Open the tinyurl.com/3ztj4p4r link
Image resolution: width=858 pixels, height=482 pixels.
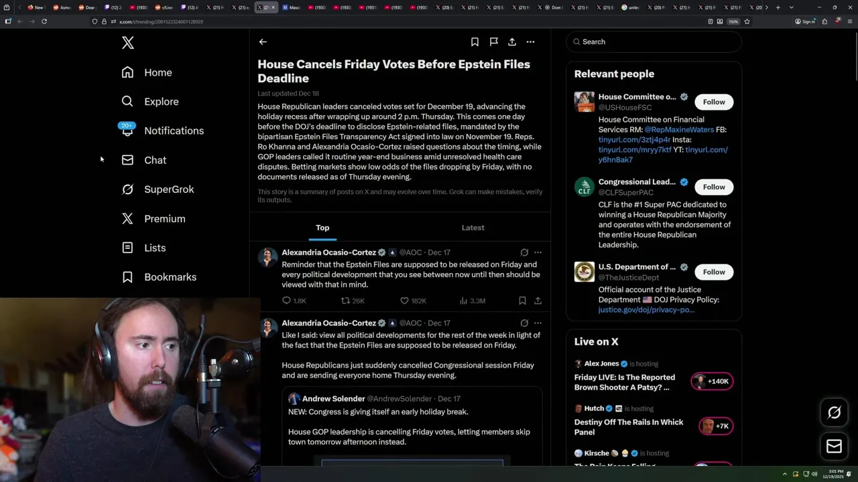634,140
